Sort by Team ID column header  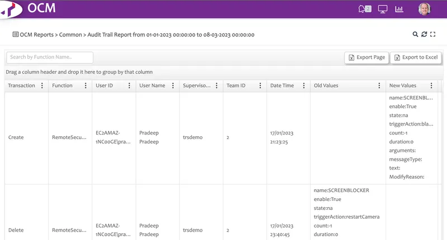pos(236,86)
